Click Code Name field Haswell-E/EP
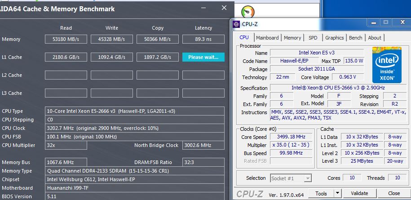The image size is (411, 200). click(294, 61)
